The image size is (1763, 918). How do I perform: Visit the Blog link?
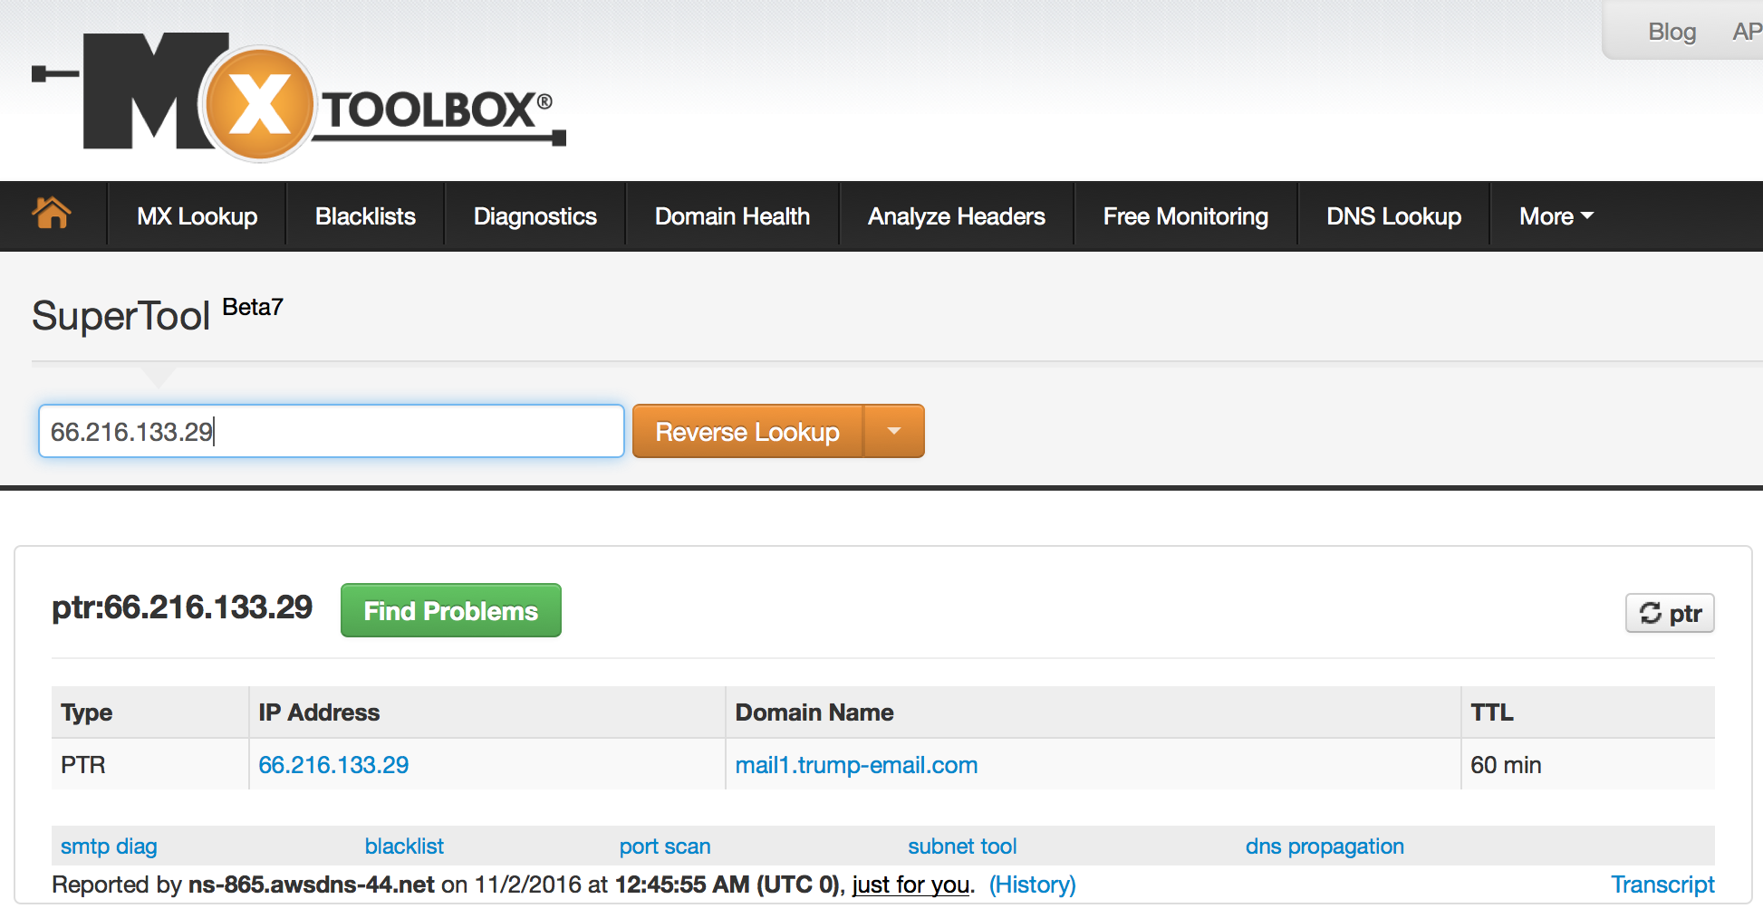(1671, 32)
